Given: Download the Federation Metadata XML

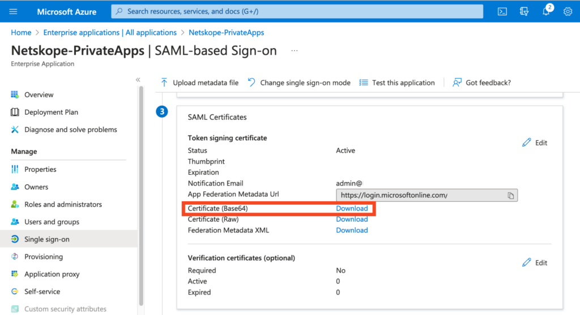Looking at the screenshot, I should 352,230.
